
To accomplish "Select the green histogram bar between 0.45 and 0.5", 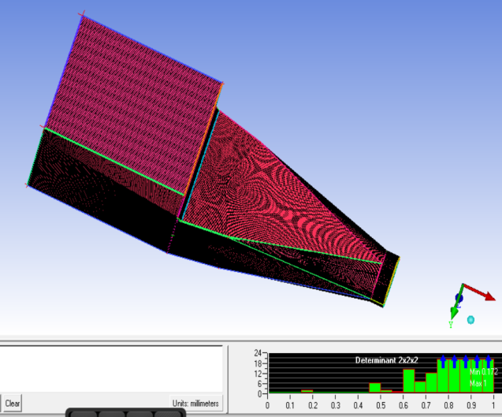I will click(x=375, y=388).
